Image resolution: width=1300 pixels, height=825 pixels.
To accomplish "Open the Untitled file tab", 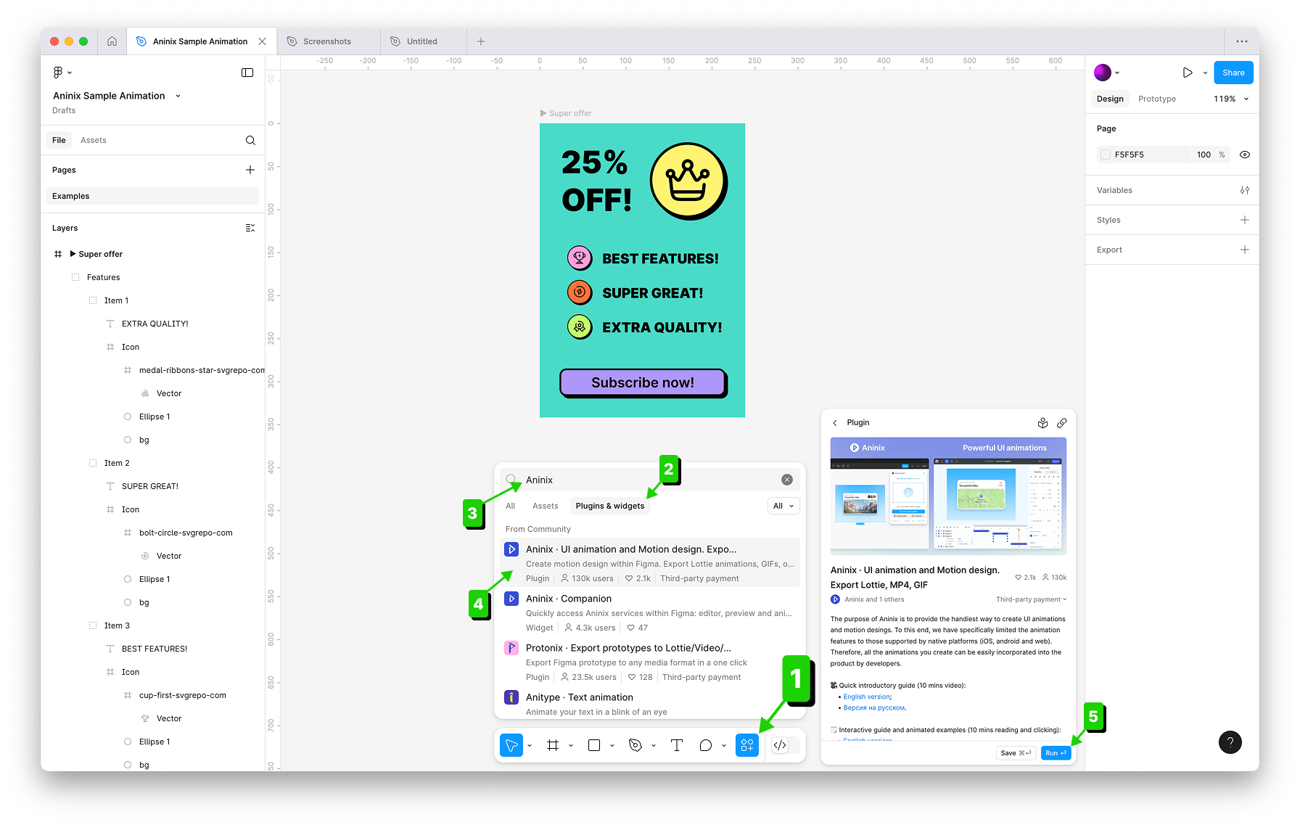I will coord(423,41).
